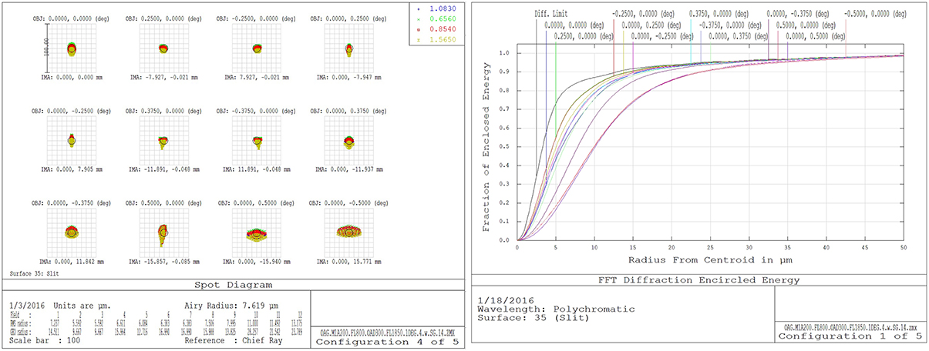Click the 'IMA: 0.000, 7.905 mm' label

pos(72,169)
